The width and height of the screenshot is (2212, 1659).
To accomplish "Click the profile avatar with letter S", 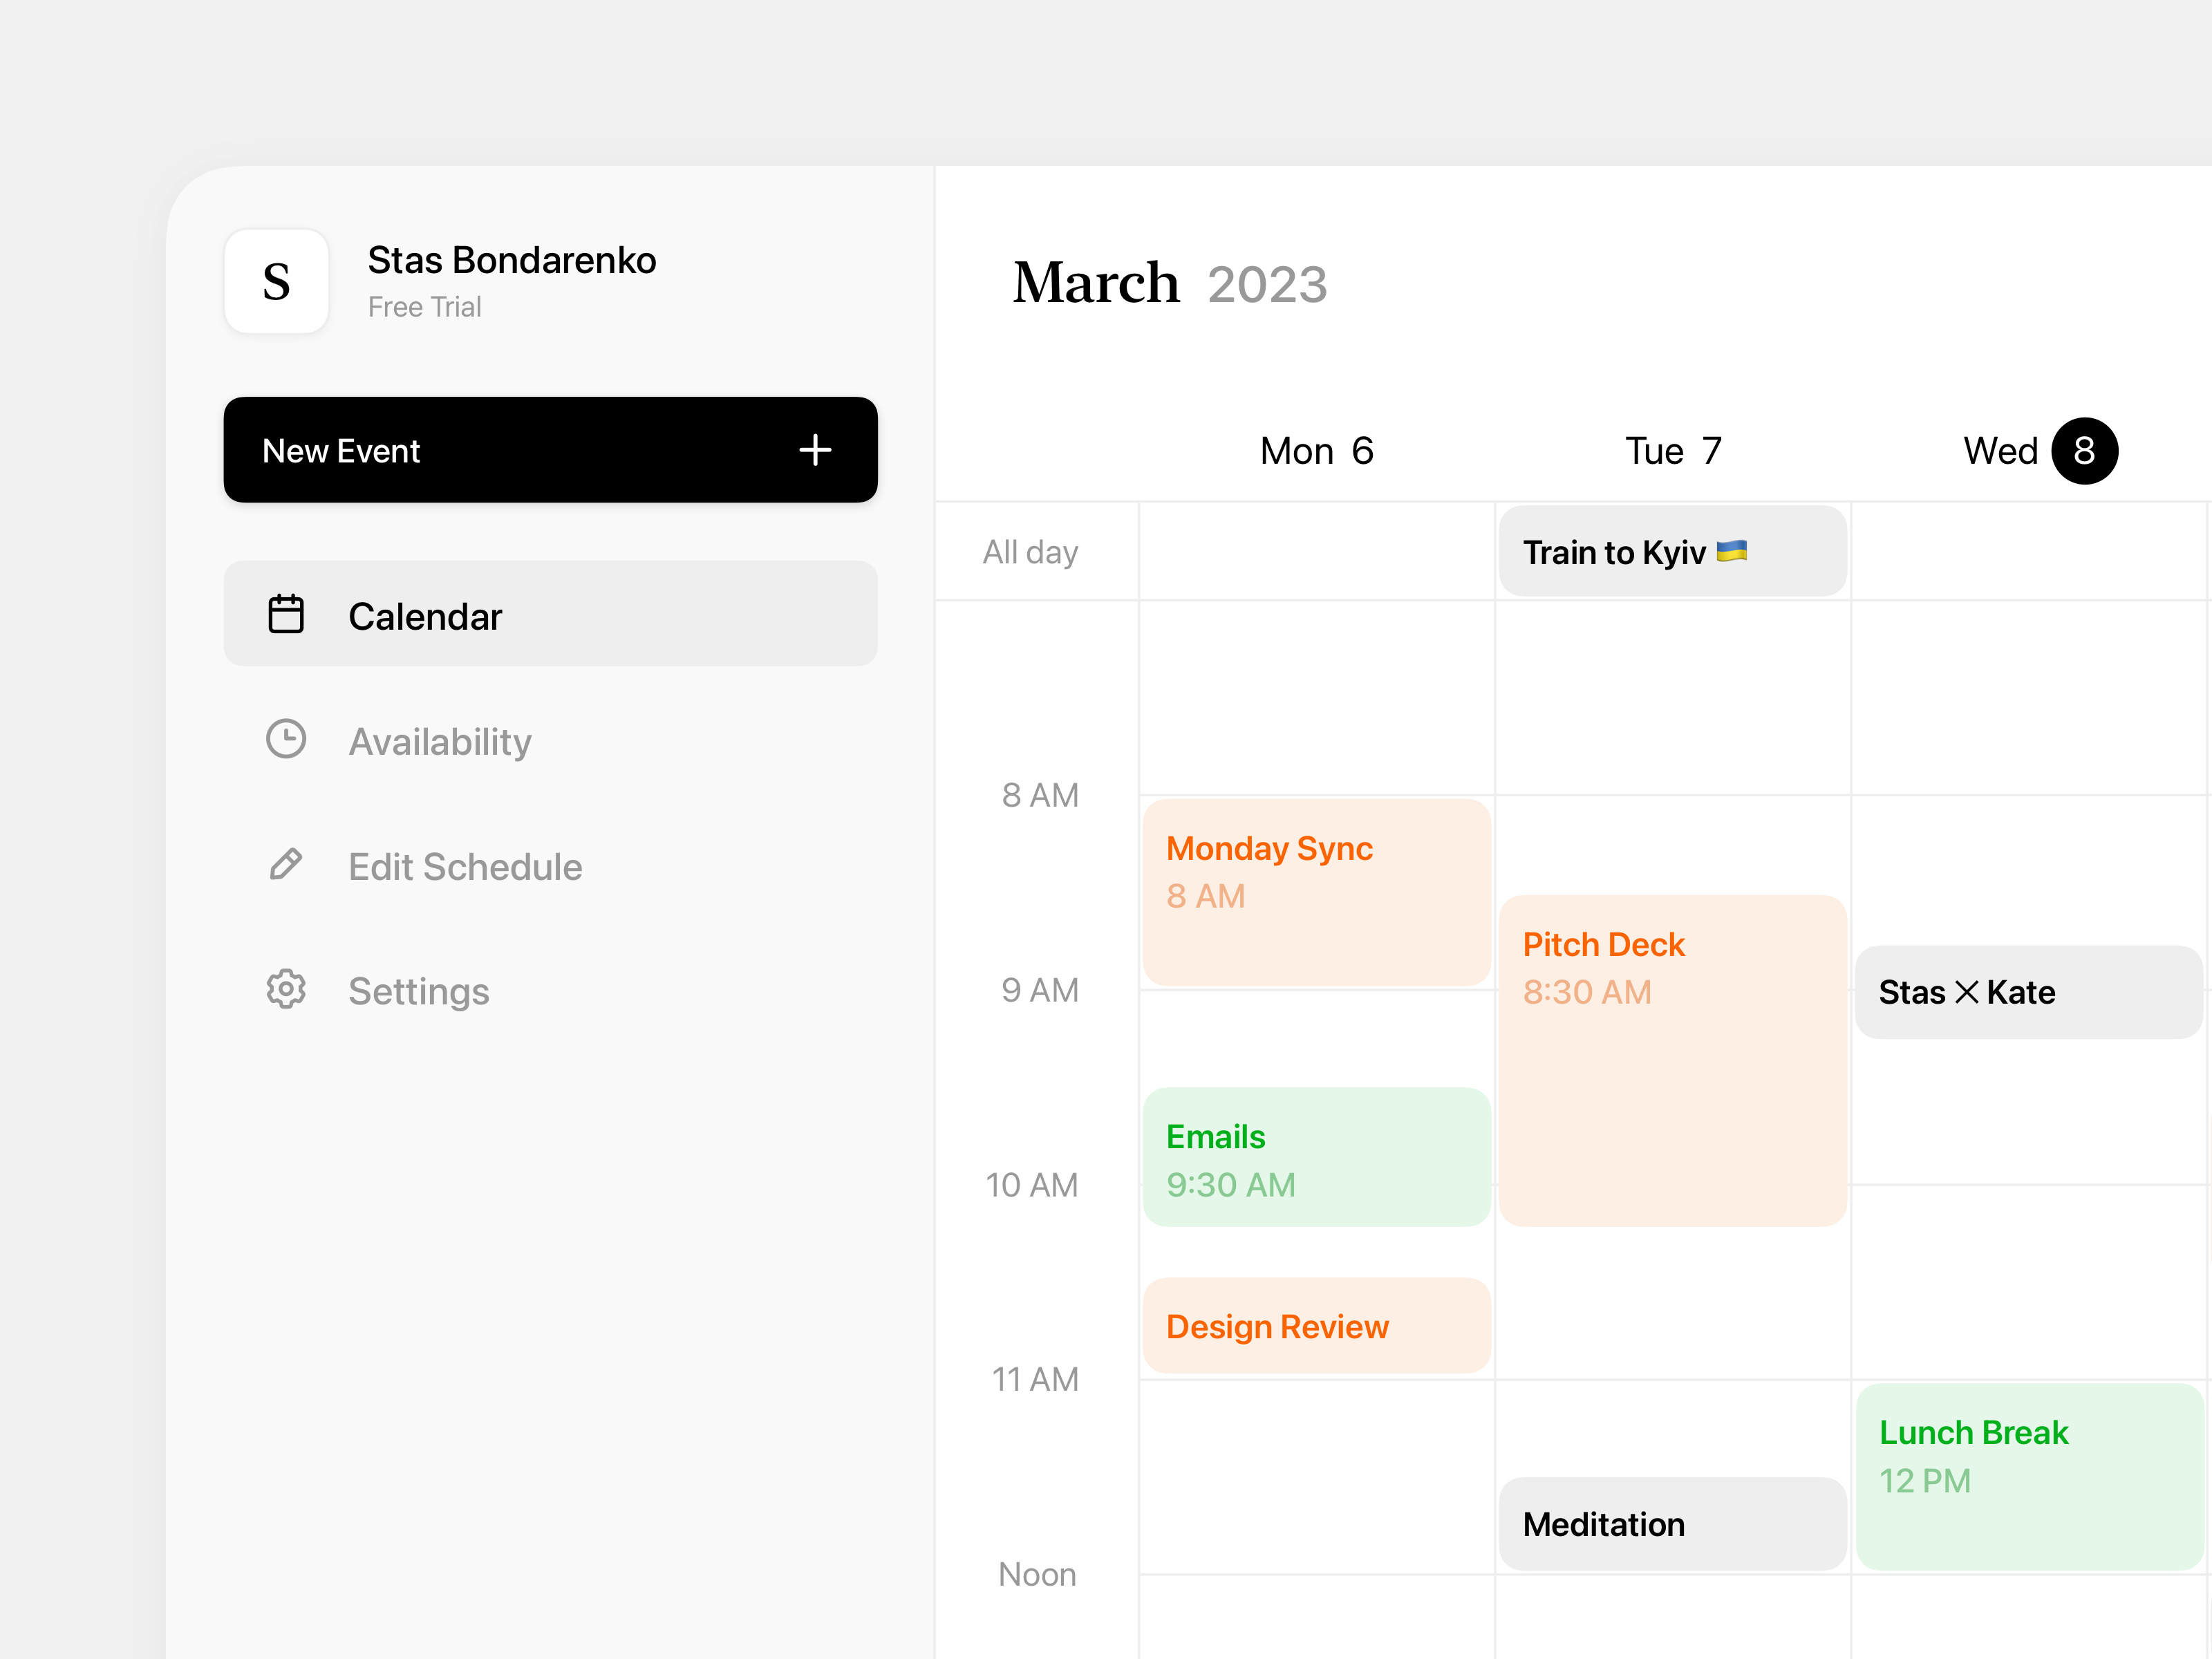I will pos(276,282).
